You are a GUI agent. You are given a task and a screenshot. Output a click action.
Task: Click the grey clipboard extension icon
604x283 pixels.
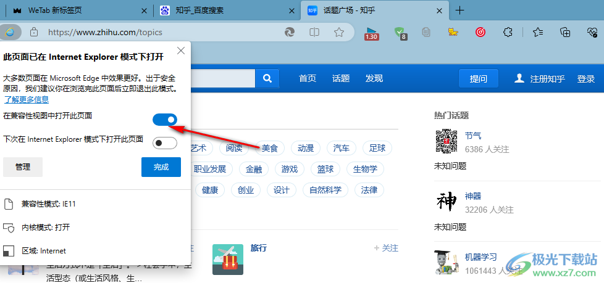(x=426, y=32)
